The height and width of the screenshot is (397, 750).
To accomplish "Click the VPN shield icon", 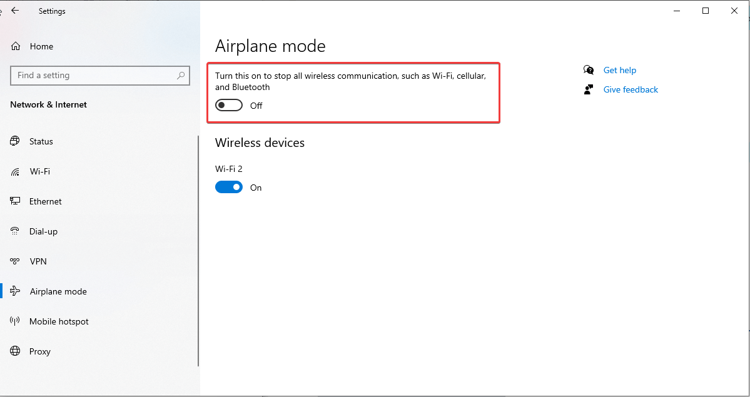I will click(14, 261).
